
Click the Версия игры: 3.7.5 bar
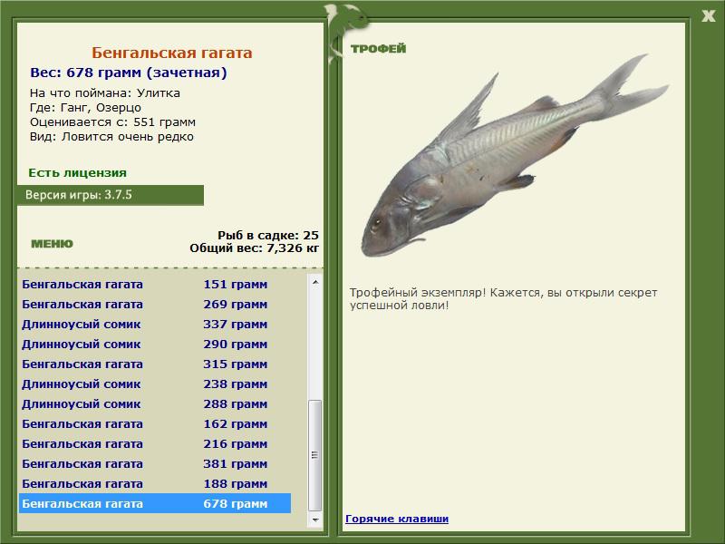pos(111,195)
